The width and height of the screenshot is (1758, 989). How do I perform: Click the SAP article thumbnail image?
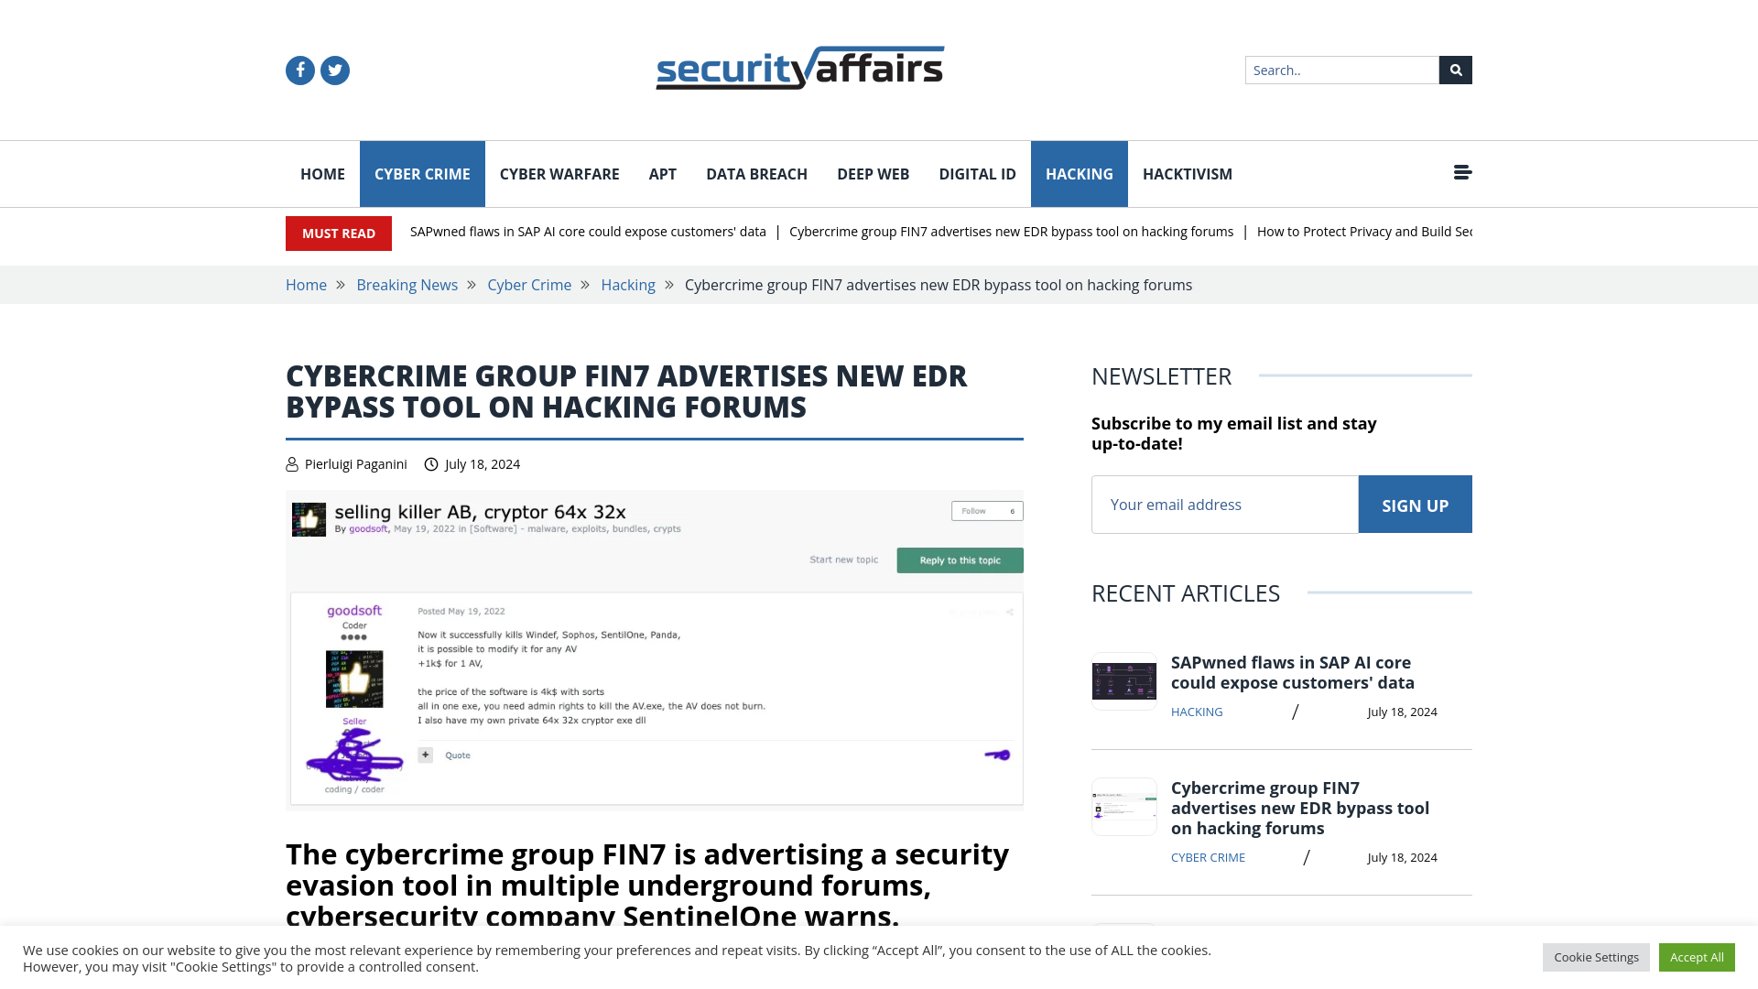[x=1124, y=679]
